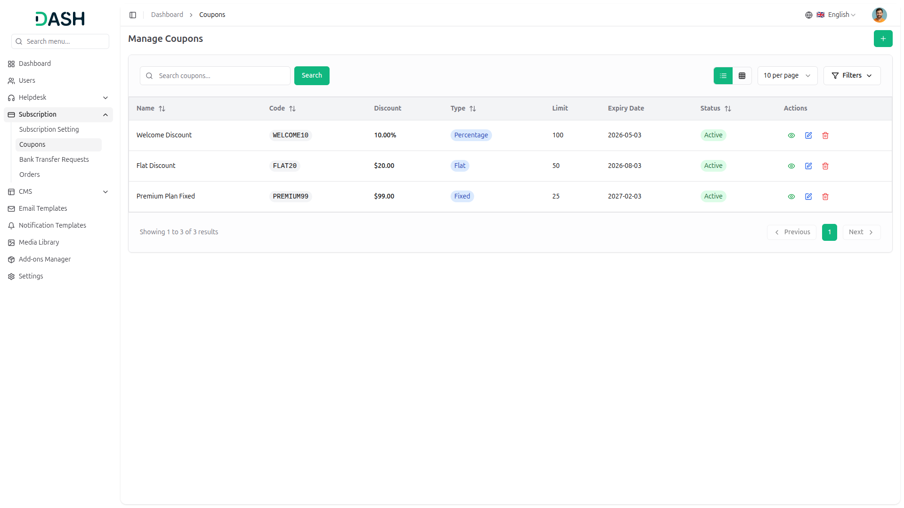Screen dimensions: 904x508
Task: Go to the Next page
Action: [x=861, y=232]
